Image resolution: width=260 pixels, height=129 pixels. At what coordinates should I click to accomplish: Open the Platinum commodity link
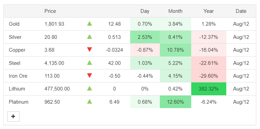tap(19, 102)
